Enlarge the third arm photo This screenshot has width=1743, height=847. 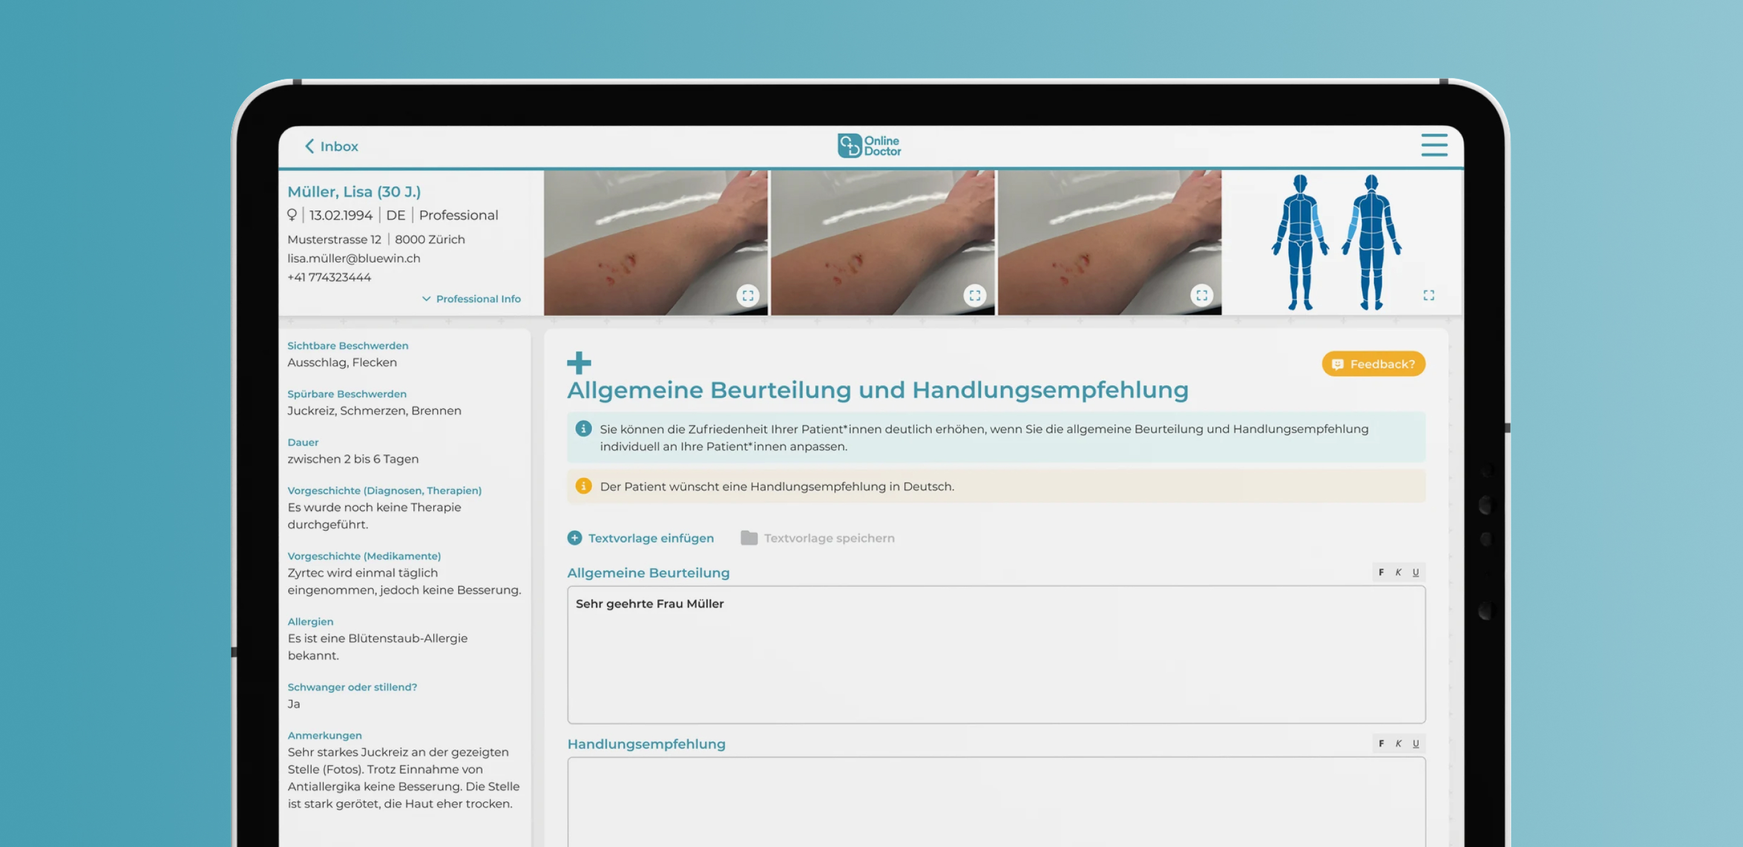click(x=1202, y=295)
